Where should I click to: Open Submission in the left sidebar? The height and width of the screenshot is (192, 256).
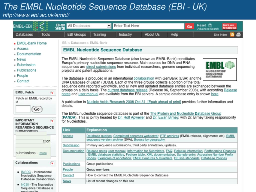click(x=26, y=65)
